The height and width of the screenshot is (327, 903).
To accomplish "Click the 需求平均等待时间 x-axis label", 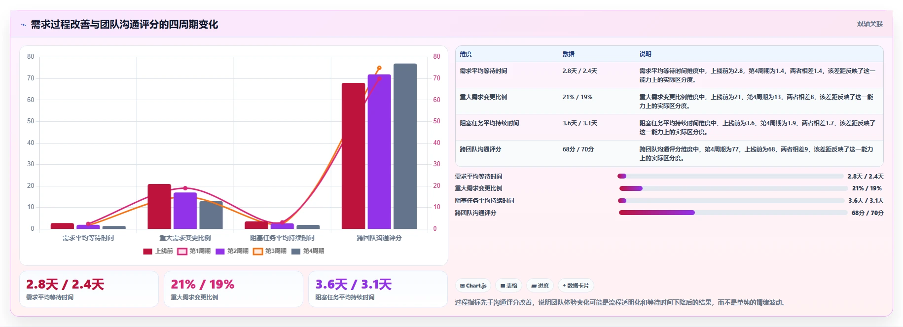I will [88, 238].
